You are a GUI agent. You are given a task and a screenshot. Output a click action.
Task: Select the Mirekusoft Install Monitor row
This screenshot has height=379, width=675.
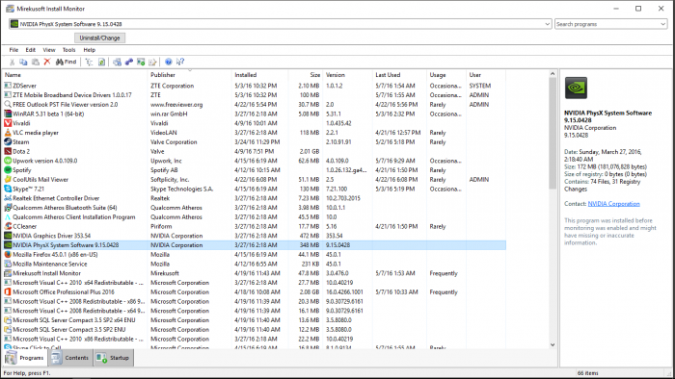click(255, 273)
